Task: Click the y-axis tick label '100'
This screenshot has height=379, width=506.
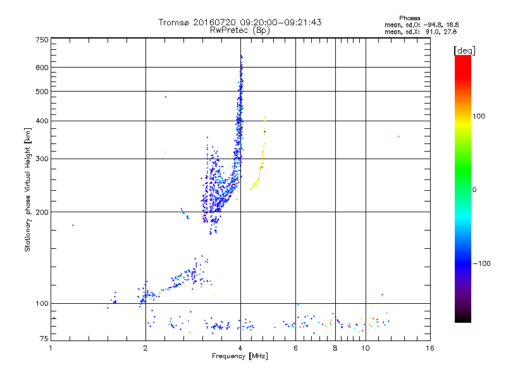Action: point(42,303)
